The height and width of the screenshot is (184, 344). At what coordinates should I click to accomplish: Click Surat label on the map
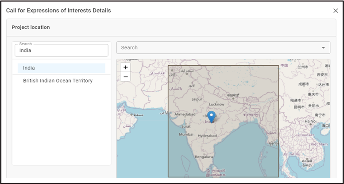point(186,126)
